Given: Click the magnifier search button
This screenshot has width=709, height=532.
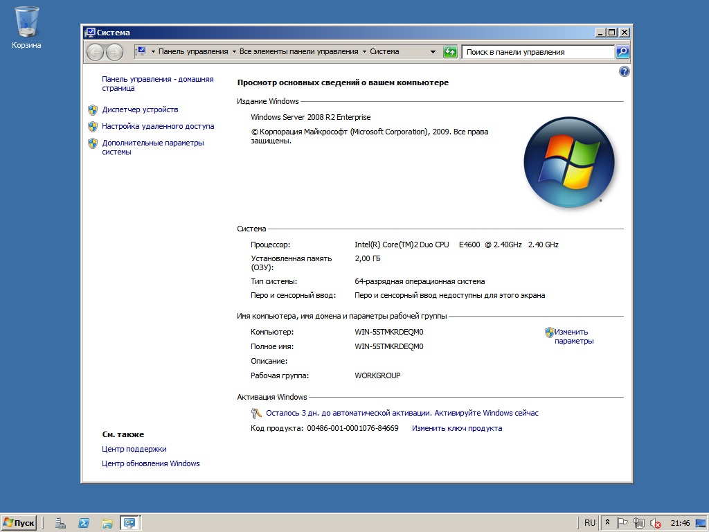Looking at the screenshot, I should pos(622,51).
